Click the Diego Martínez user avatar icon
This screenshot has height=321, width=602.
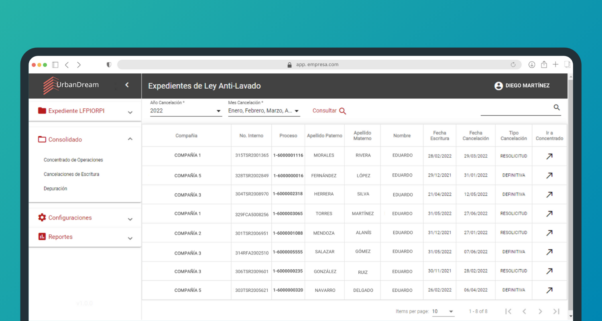[x=498, y=86]
